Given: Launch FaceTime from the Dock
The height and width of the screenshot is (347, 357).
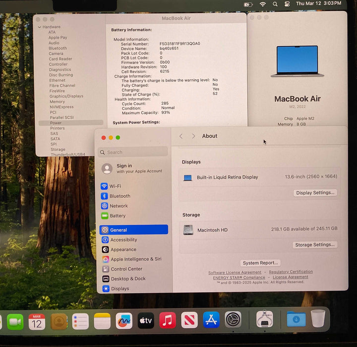Looking at the screenshot, I should pos(15,322).
